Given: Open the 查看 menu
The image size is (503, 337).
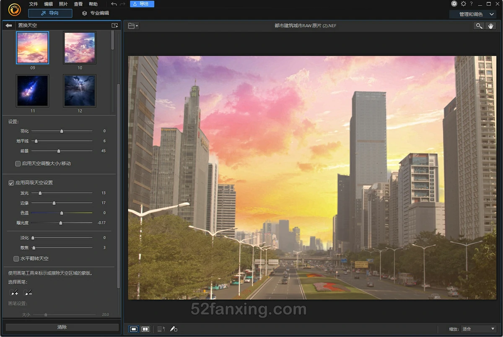Looking at the screenshot, I should [x=78, y=4].
